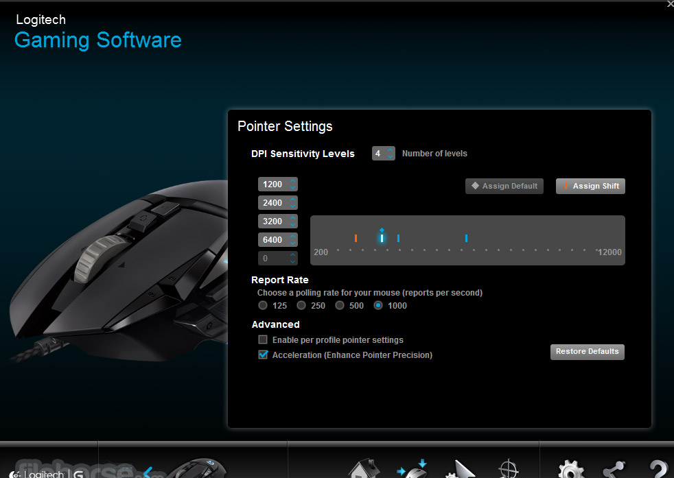Click the Advanced heading
674x478 pixels.
pyautogui.click(x=275, y=324)
